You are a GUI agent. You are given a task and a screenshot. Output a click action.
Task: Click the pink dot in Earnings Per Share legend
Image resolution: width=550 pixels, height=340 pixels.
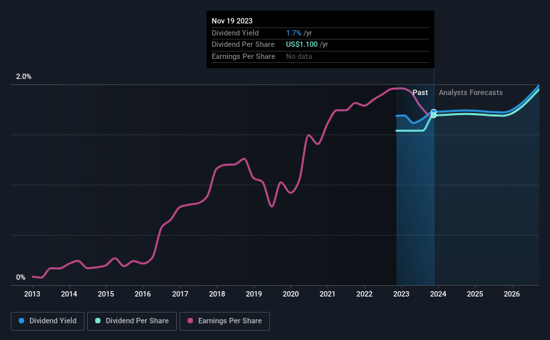(x=190, y=321)
